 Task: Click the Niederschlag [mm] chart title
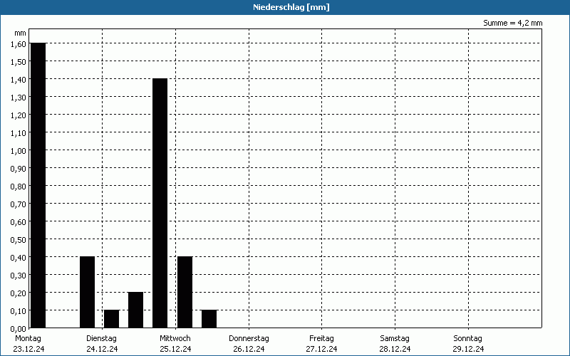coord(291,7)
